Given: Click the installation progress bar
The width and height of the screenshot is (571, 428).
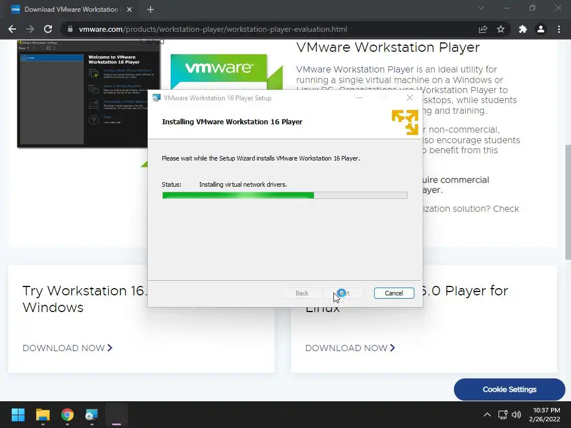Looking at the screenshot, I should pos(285,196).
